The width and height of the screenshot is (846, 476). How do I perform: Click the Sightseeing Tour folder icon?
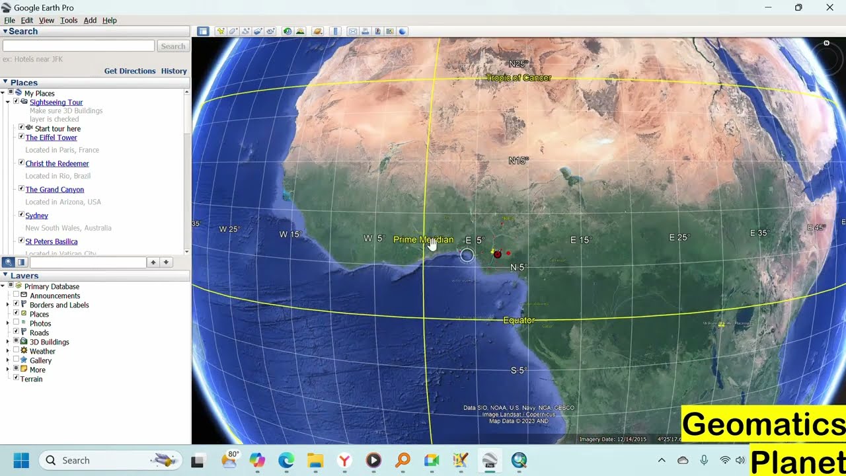(x=24, y=102)
